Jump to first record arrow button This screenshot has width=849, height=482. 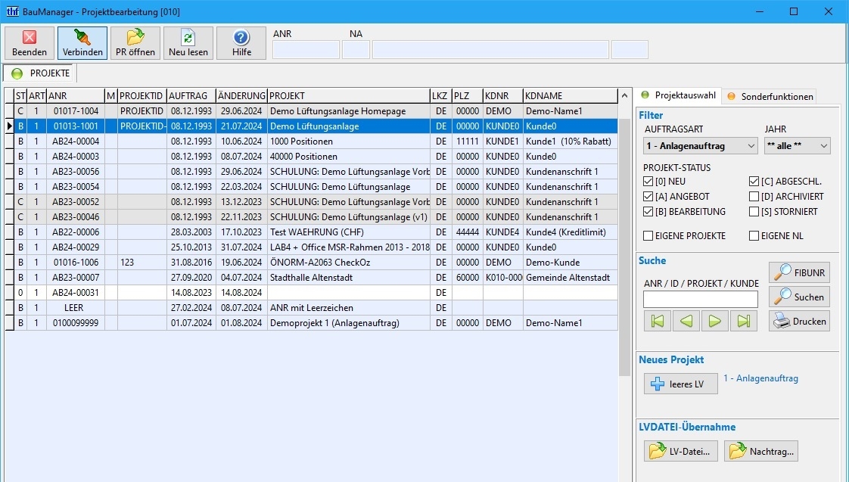pyautogui.click(x=657, y=321)
